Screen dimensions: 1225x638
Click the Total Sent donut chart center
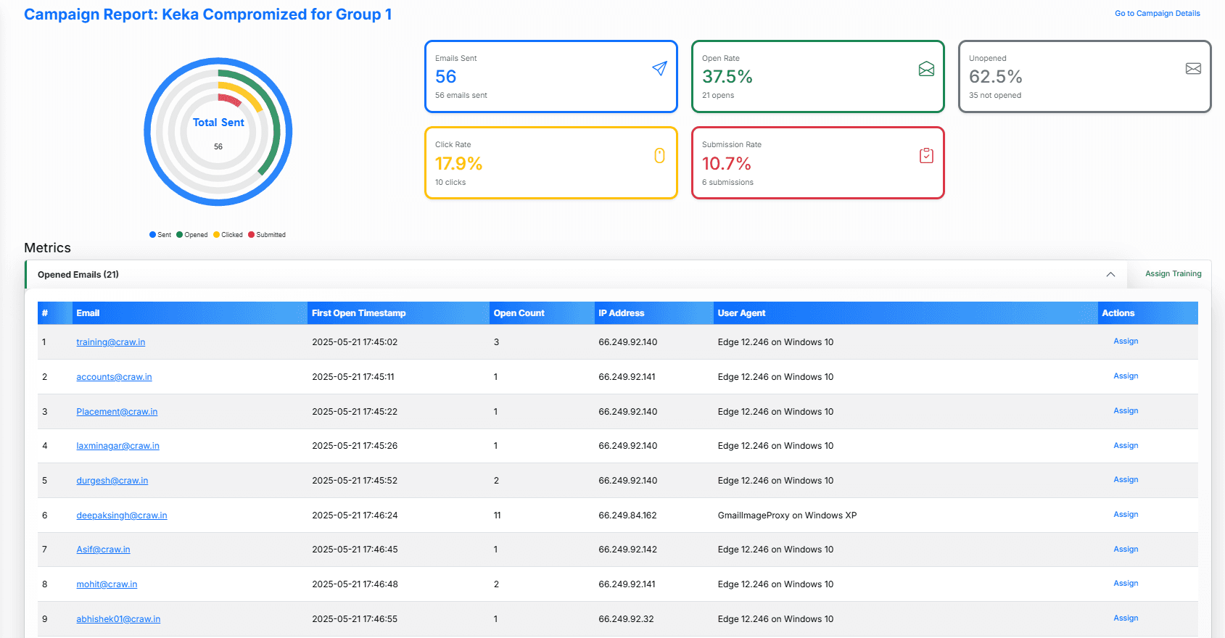click(218, 133)
